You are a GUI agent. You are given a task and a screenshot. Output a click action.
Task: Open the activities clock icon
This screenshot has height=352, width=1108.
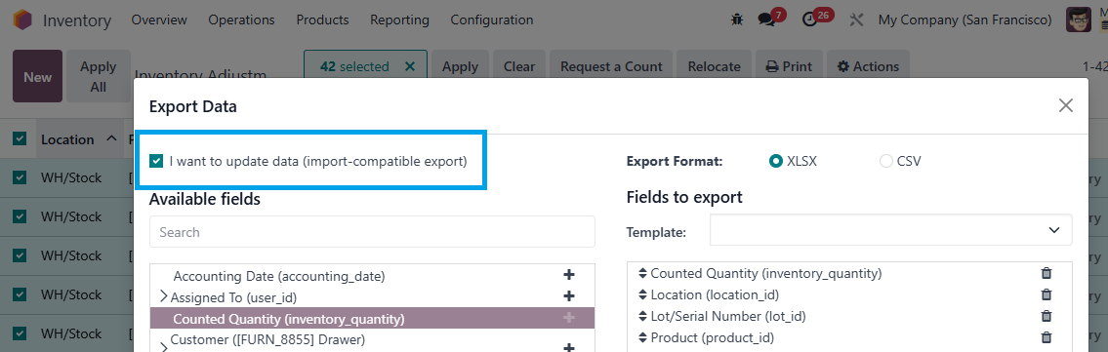tap(810, 20)
